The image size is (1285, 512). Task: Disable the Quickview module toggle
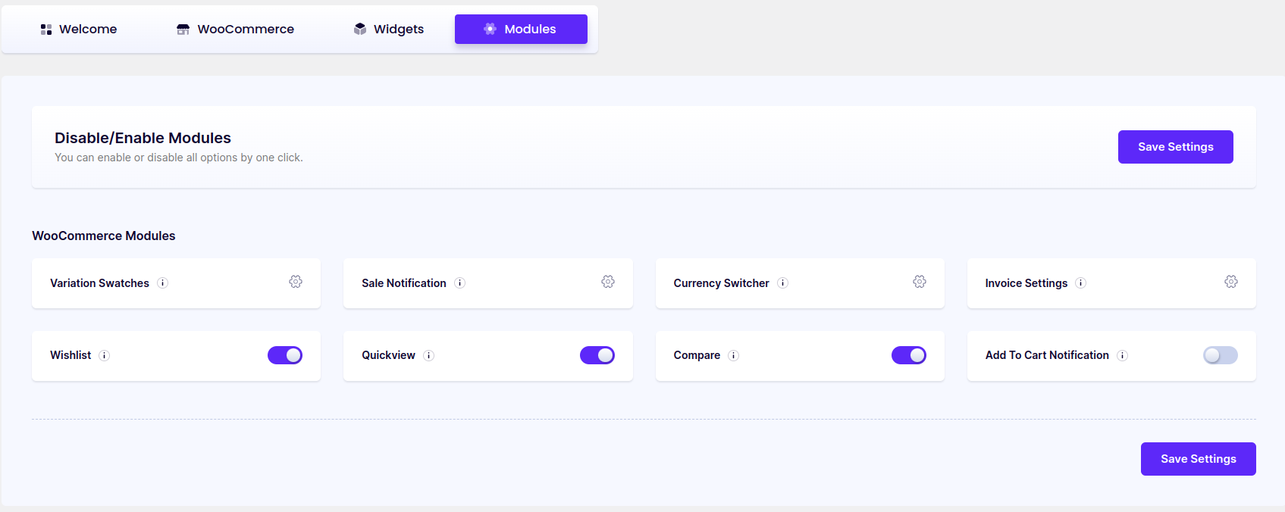pos(597,355)
